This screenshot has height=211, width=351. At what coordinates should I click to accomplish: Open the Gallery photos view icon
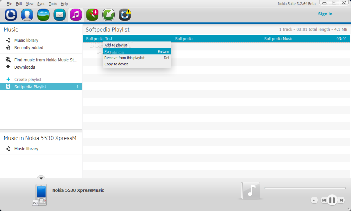click(44, 15)
